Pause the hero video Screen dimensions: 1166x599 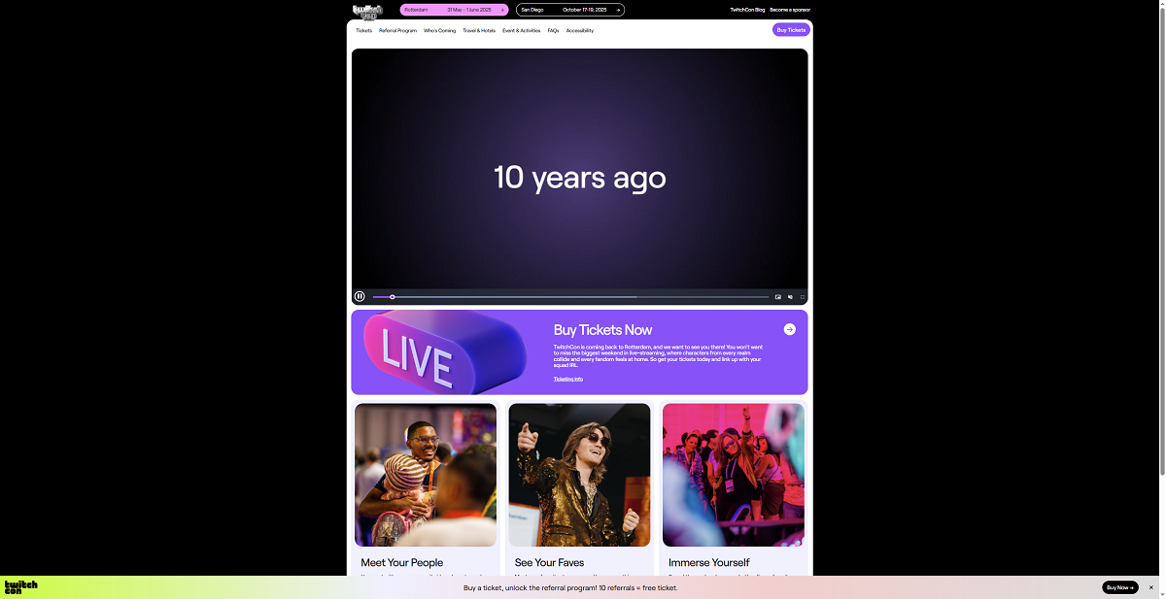coord(360,296)
